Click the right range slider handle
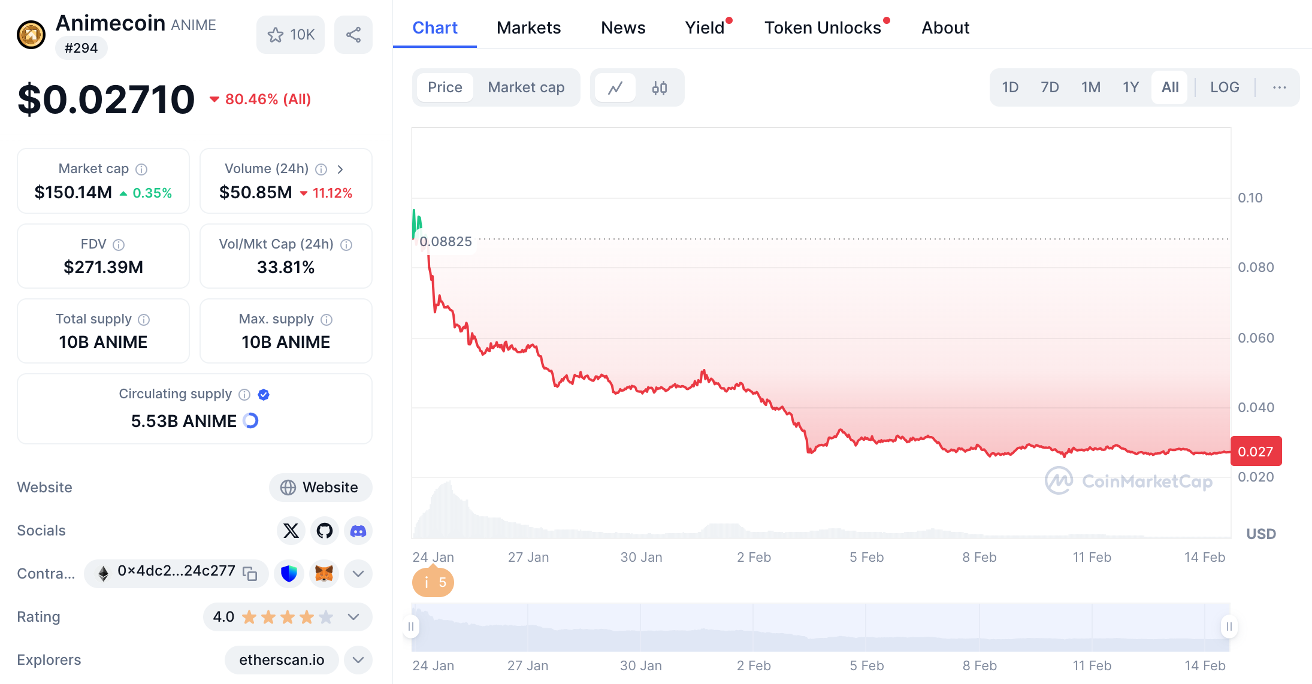This screenshot has height=684, width=1312. (1229, 627)
